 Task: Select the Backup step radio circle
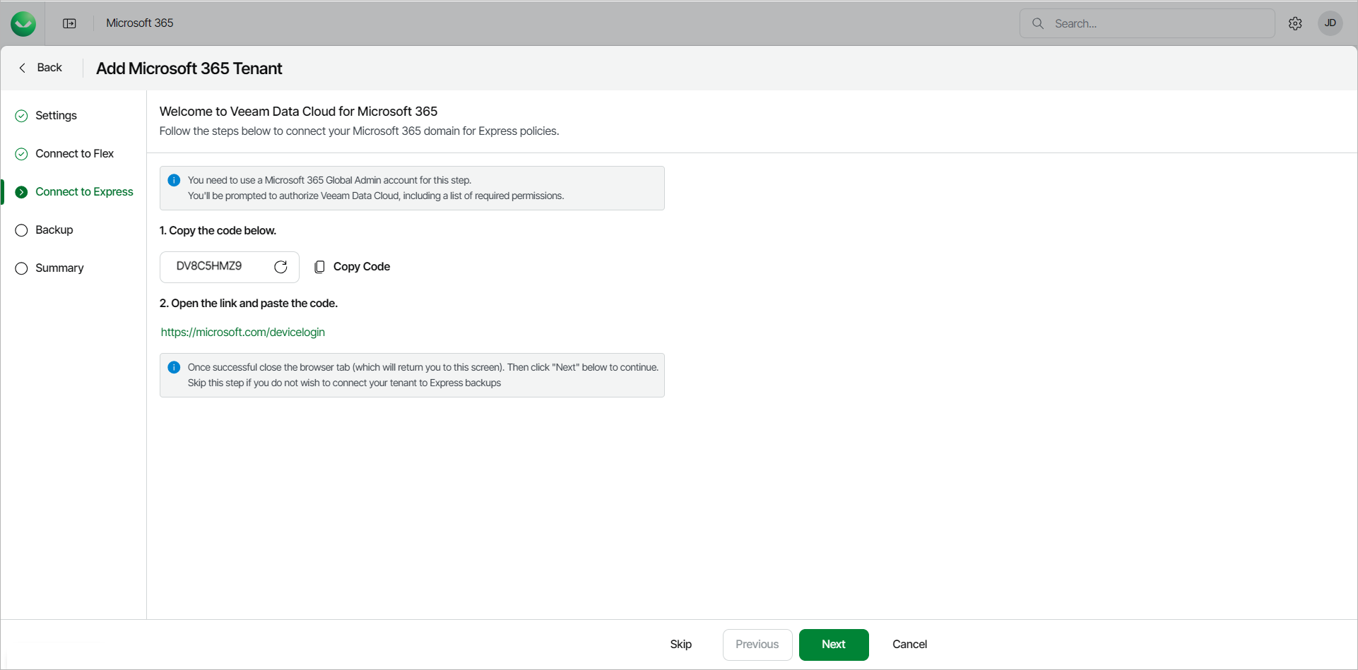(22, 230)
